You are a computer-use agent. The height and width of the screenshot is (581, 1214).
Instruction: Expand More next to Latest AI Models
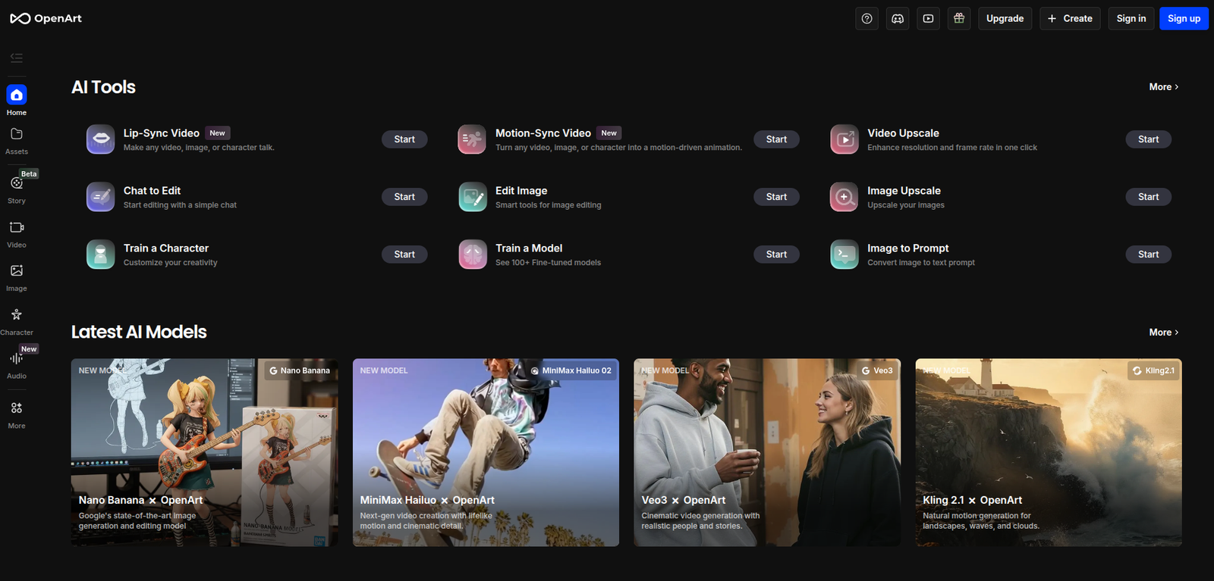[1163, 333]
